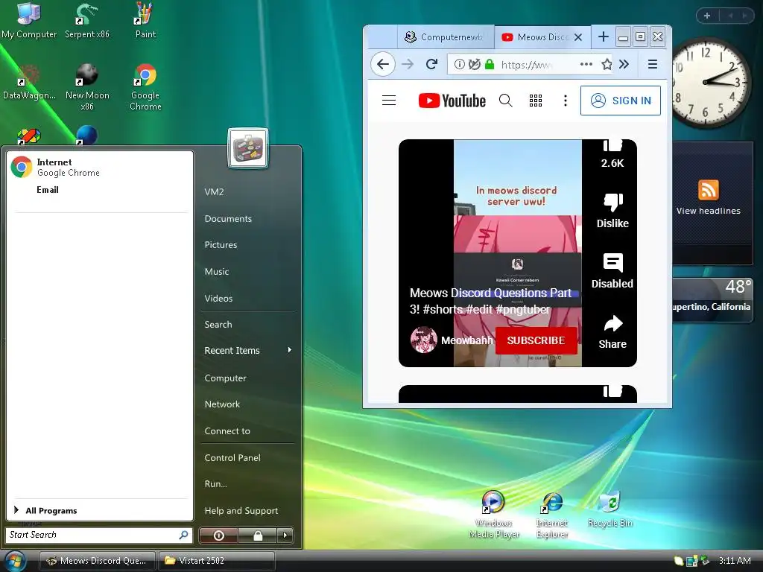Open Connect to in Start menu

point(227,431)
